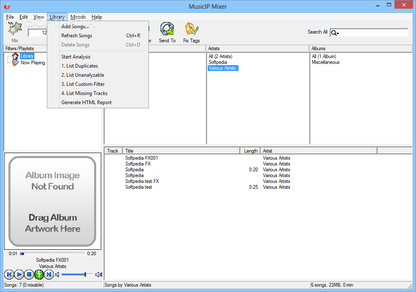
Task: Click the low volume speaker icon
Action: (57, 275)
